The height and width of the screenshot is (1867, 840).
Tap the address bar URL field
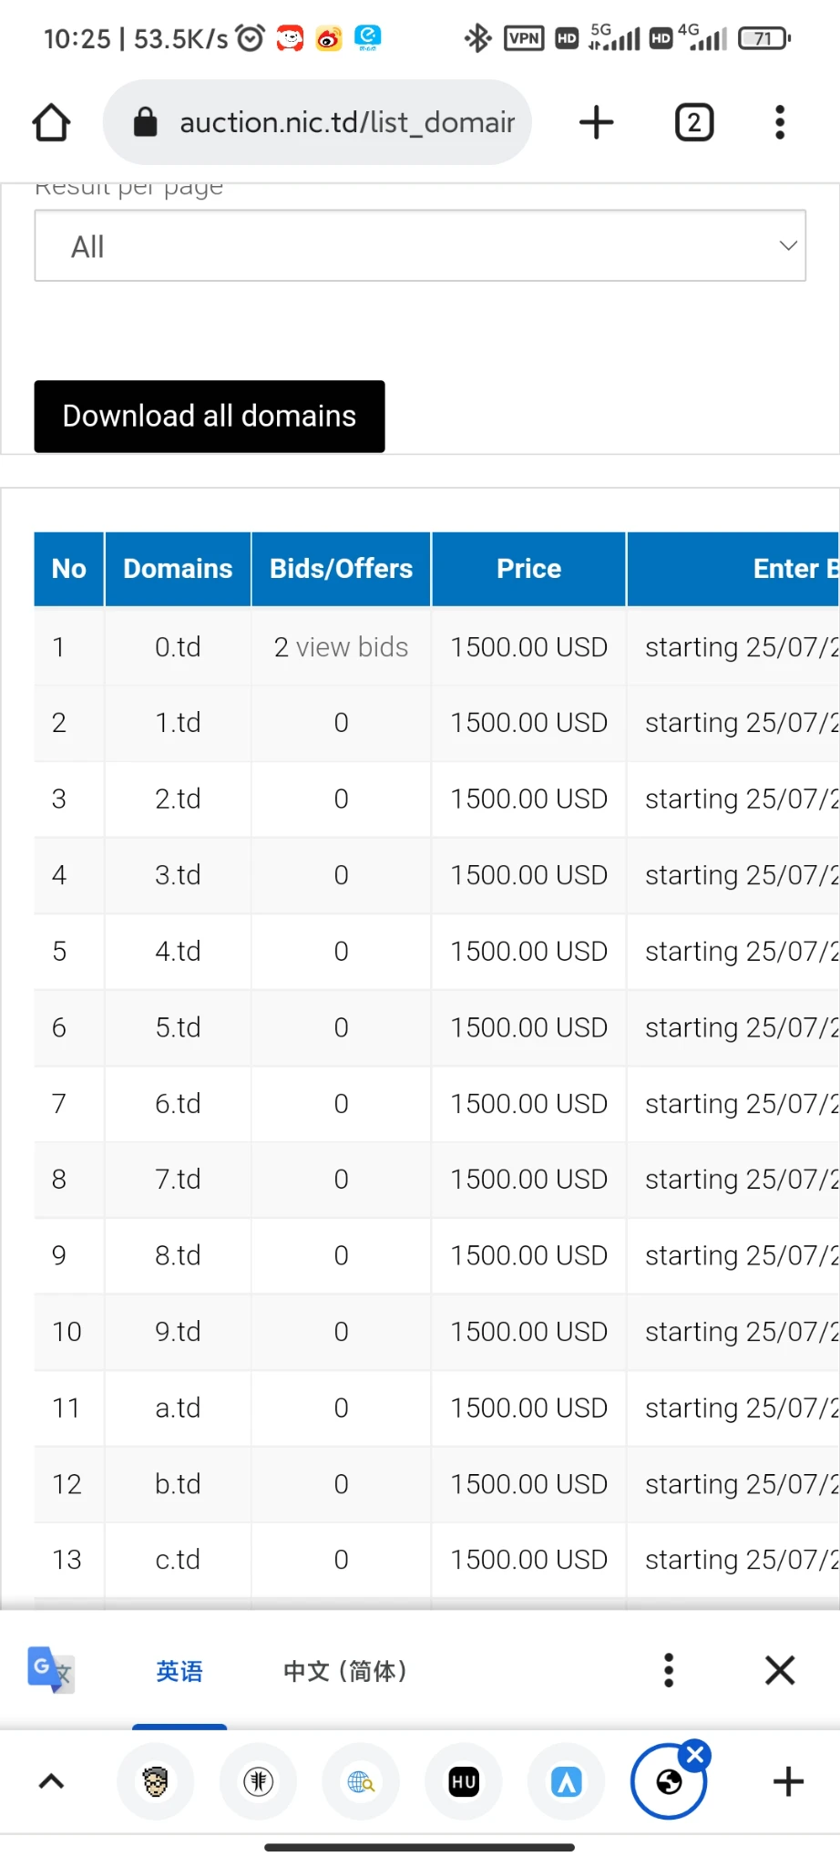point(346,122)
